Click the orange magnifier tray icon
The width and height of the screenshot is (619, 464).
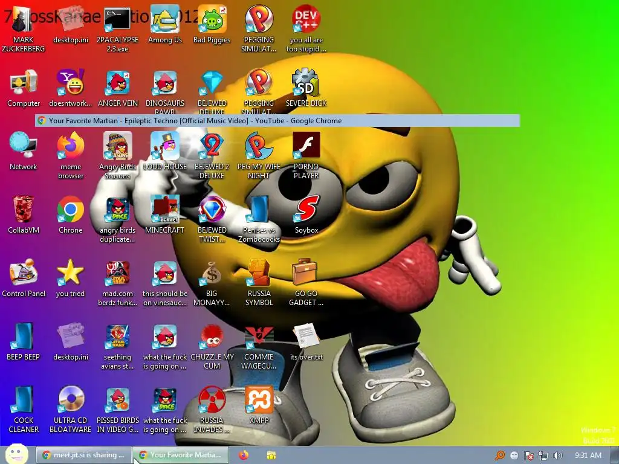pyautogui.click(x=499, y=456)
